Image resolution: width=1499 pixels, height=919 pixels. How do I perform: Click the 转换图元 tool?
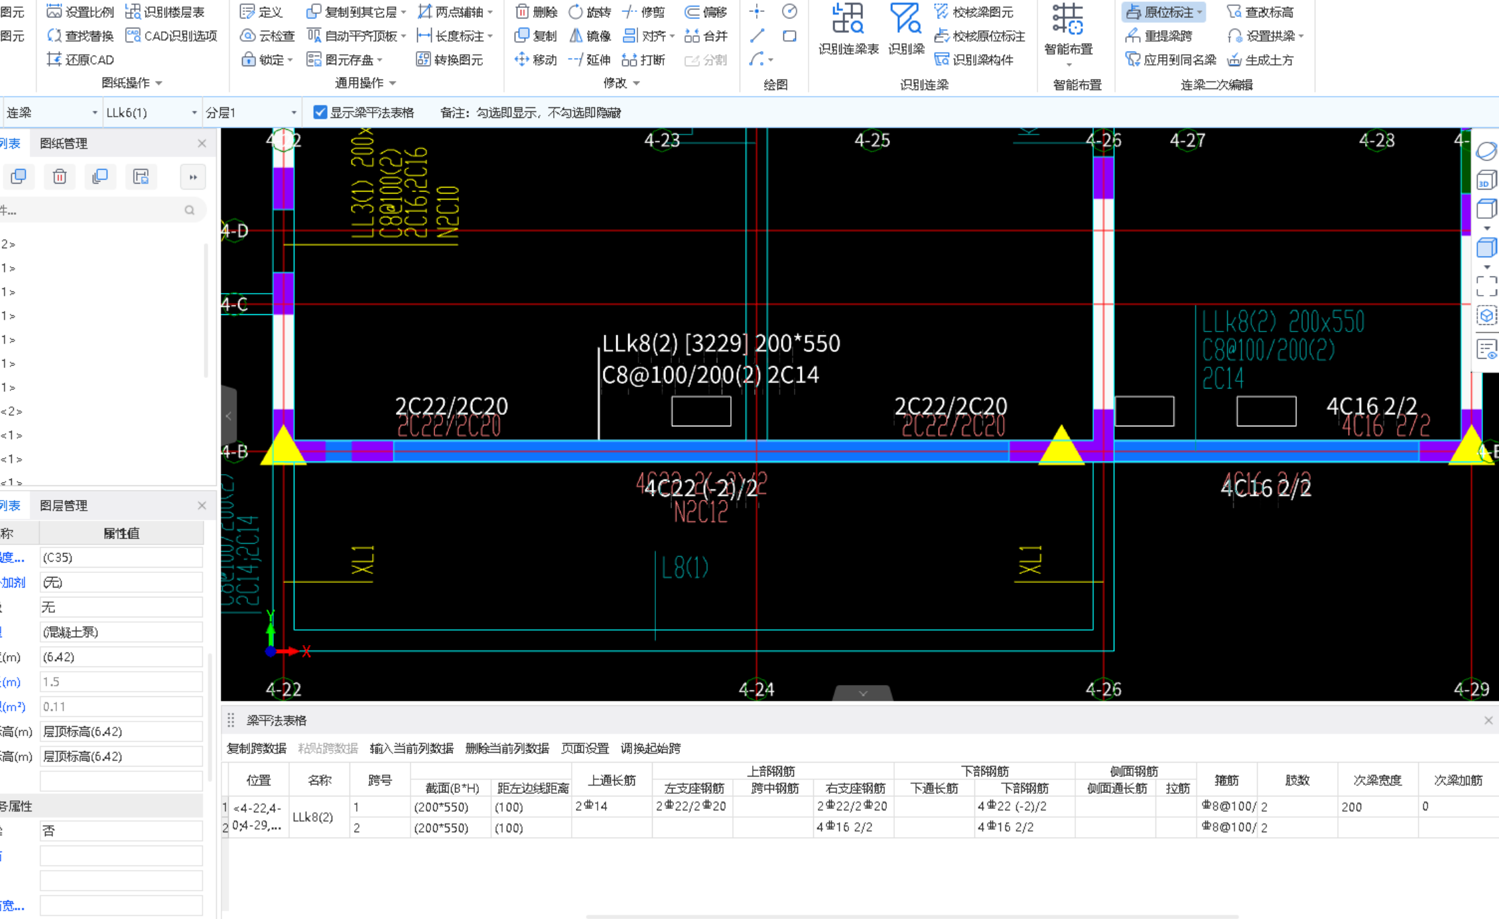(x=450, y=59)
